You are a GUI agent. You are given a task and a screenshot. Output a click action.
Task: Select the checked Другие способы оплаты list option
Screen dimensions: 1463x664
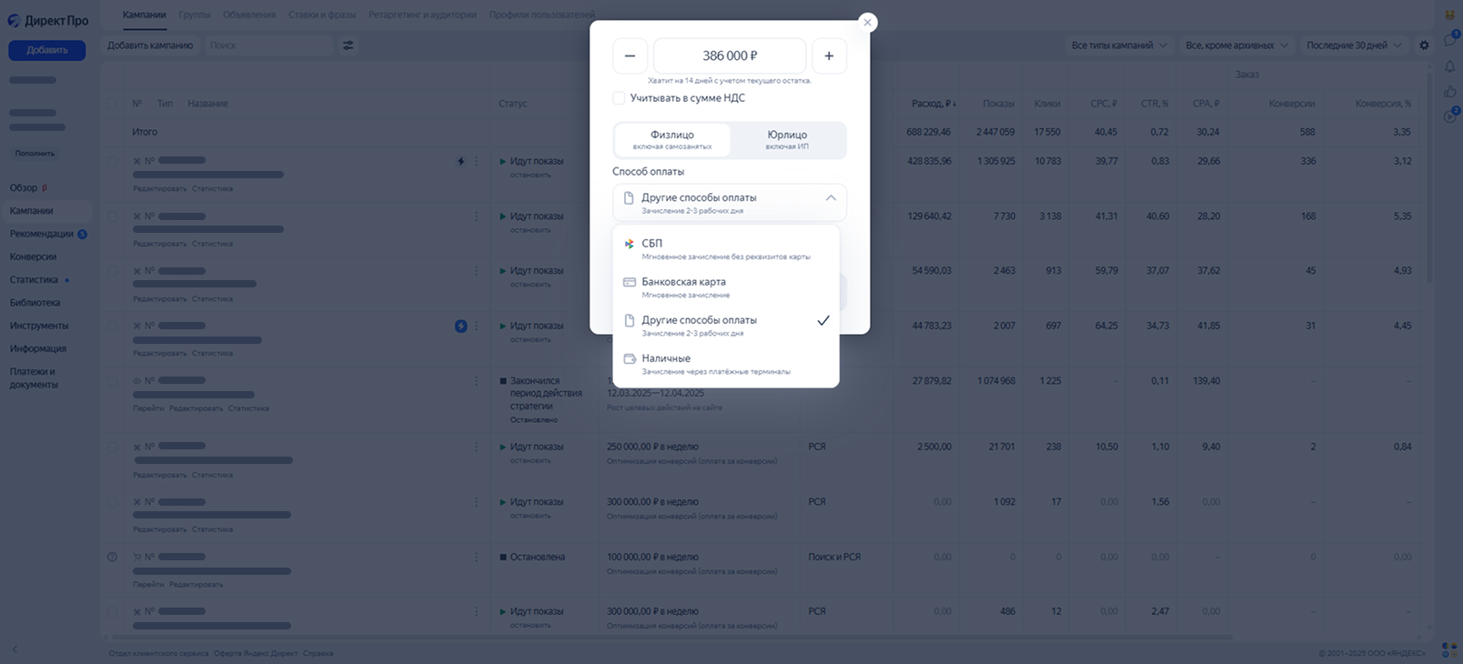click(726, 326)
